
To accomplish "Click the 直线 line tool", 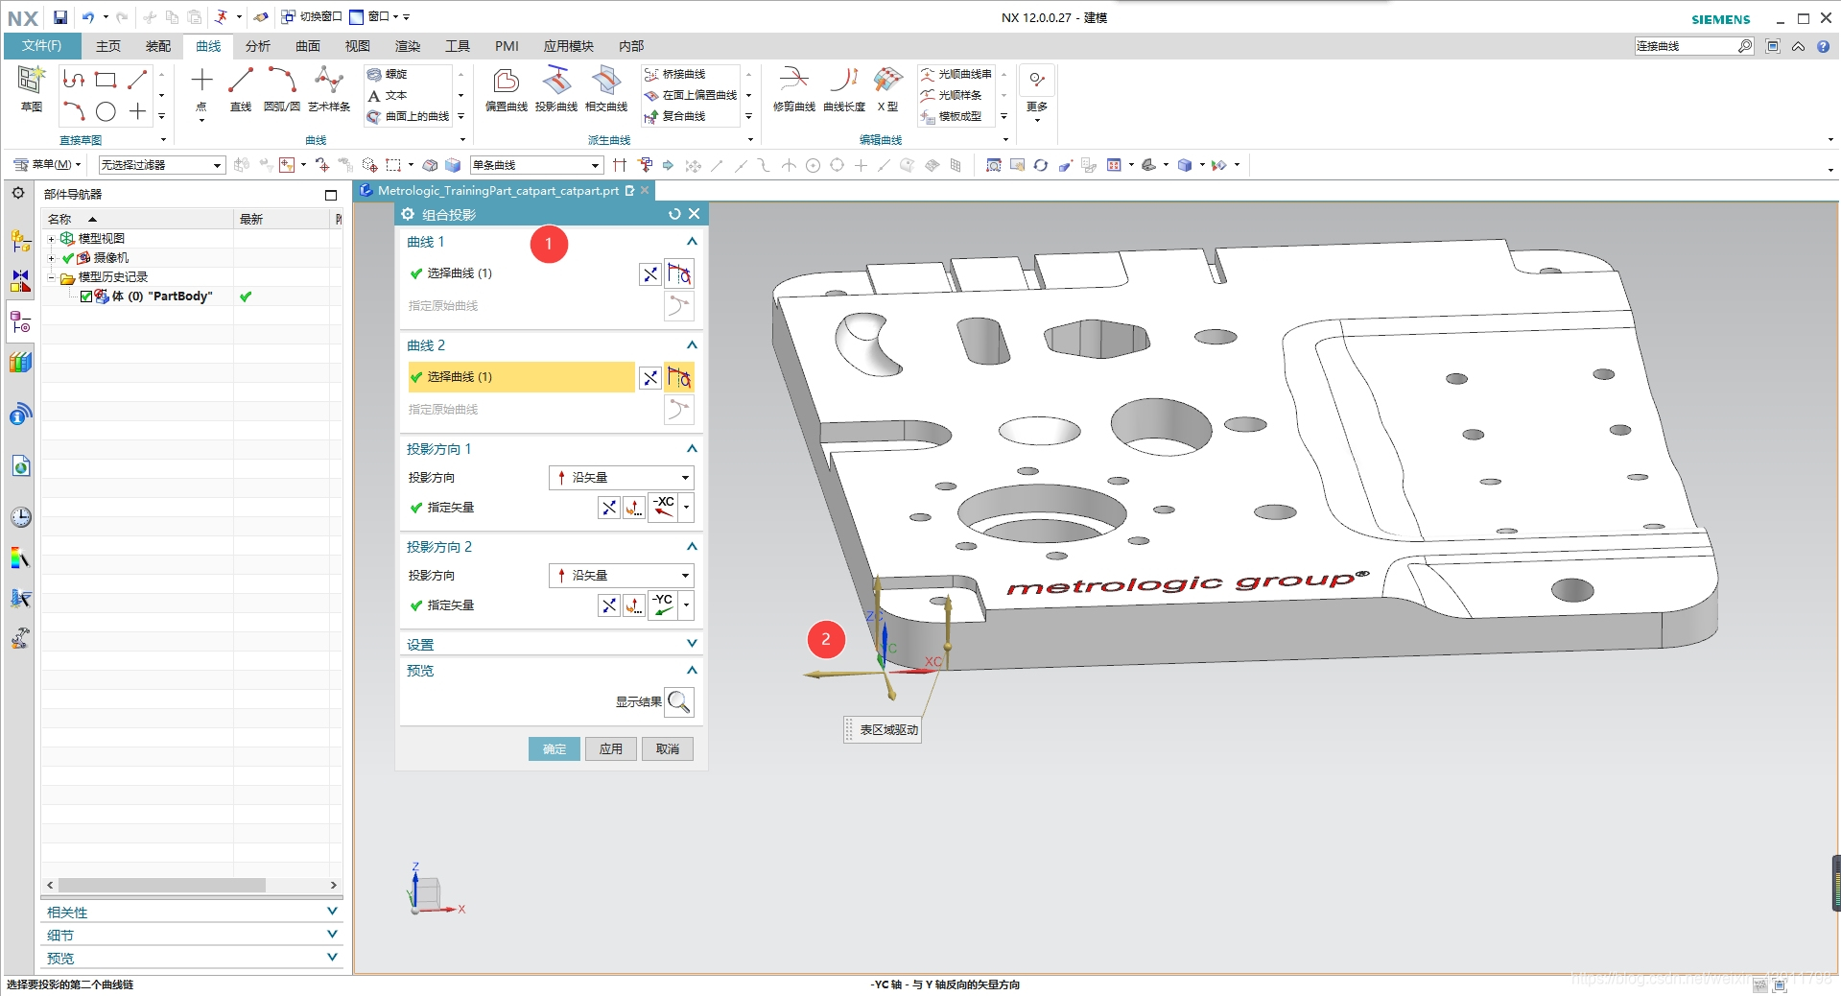I will pos(241,89).
